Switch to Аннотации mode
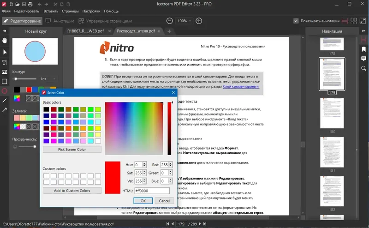Screen dimensions: 369x228 click(x=60, y=21)
